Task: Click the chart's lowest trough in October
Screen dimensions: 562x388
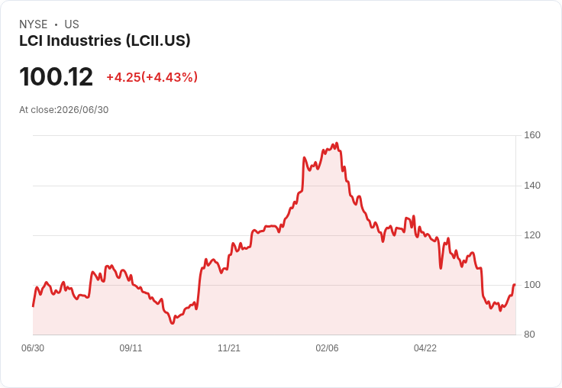Action: click(x=173, y=323)
